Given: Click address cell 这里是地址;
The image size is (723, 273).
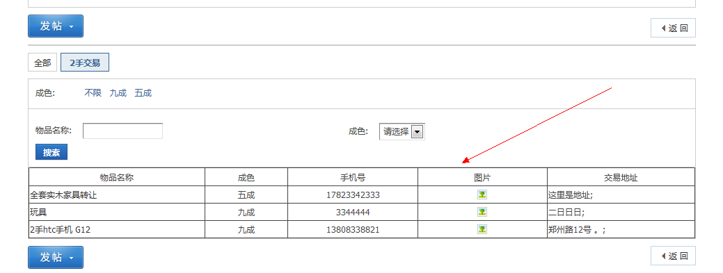Looking at the screenshot, I should (571, 195).
